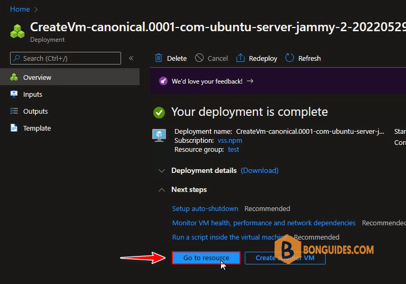
Task: Click the Go to resource button
Action: (206, 258)
